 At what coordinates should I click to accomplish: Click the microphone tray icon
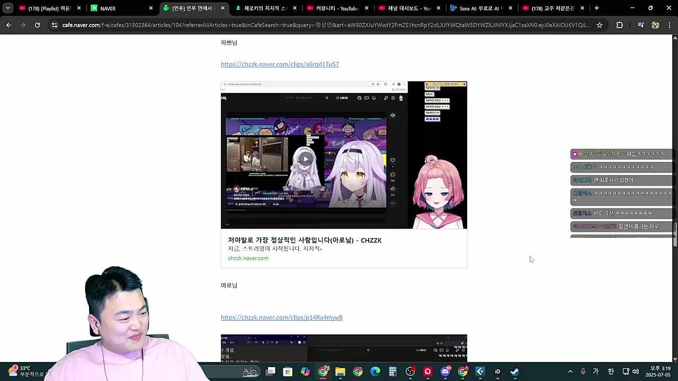583,371
